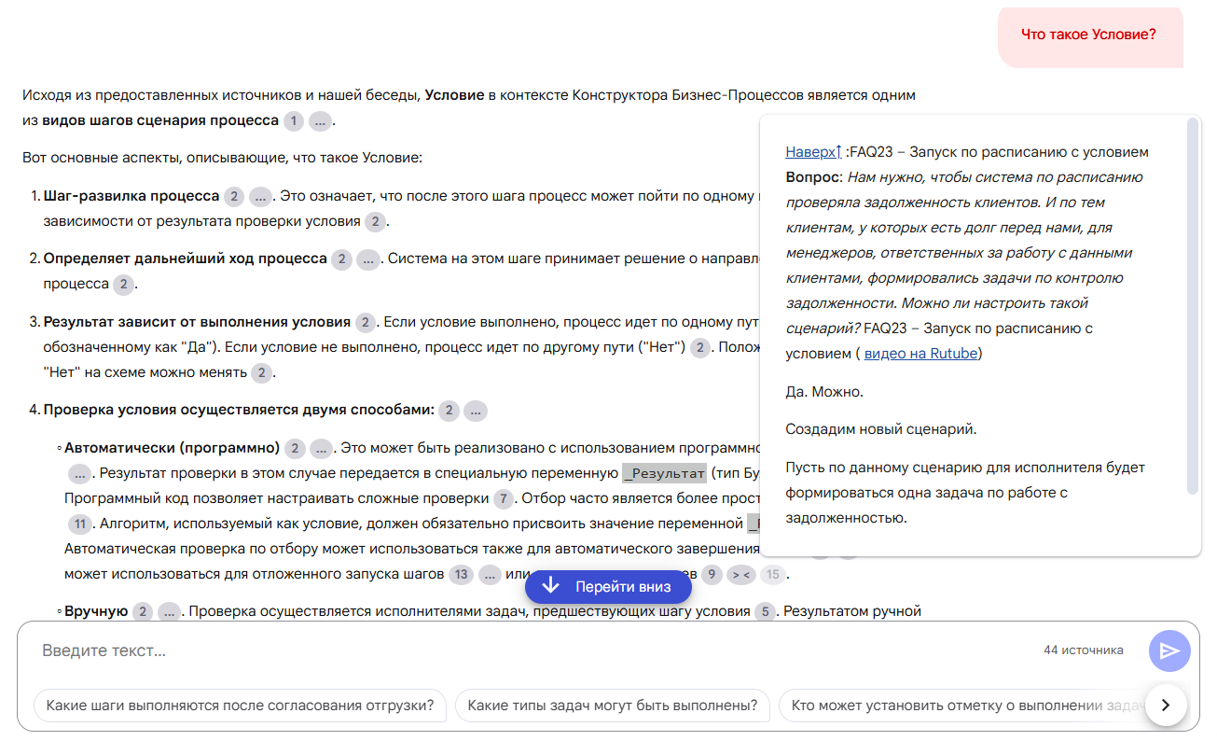Open citation 9 next to collapse chip
Viewport: 1217px width, 741px height.
[x=712, y=575]
